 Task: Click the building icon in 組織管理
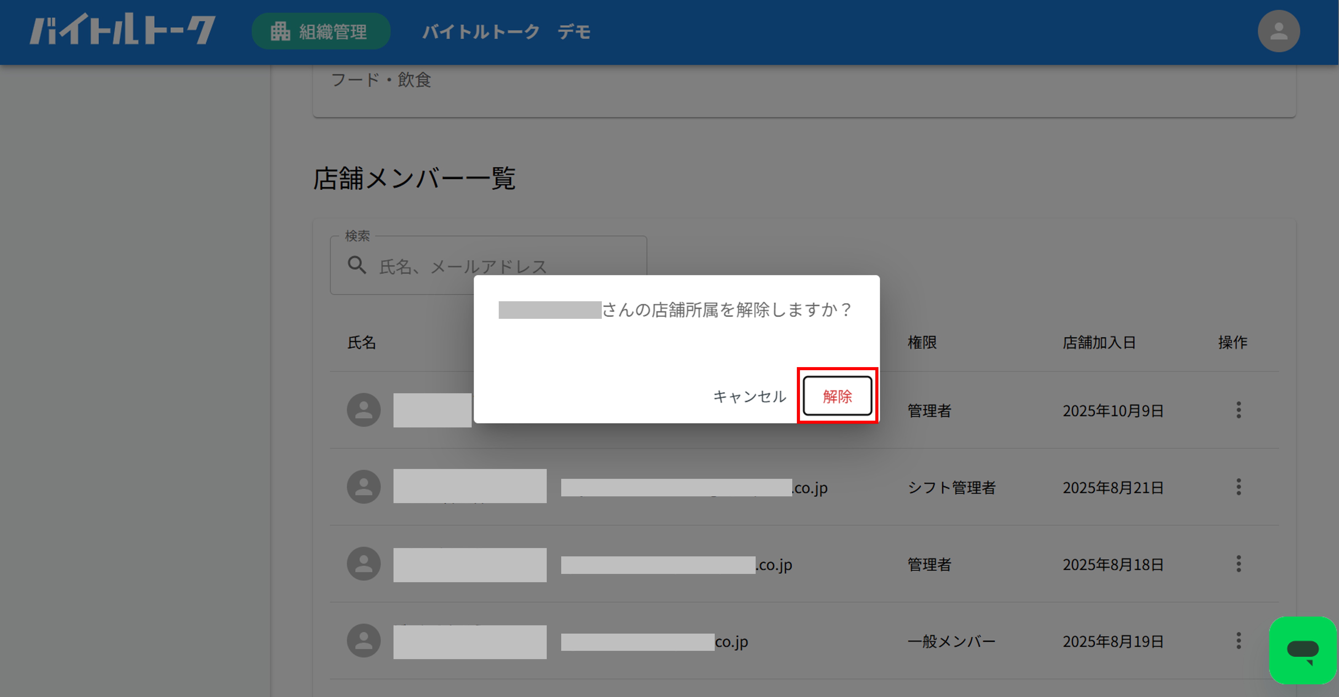[x=280, y=31]
